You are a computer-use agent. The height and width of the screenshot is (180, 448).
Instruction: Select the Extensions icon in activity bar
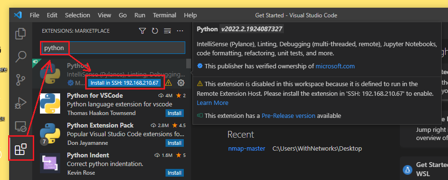(21, 149)
